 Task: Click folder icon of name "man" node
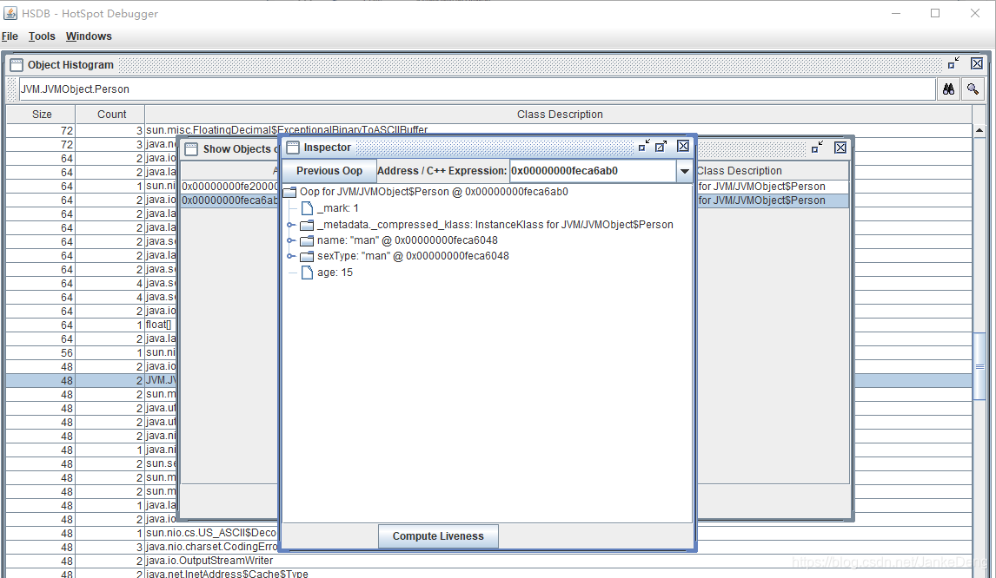pos(307,240)
